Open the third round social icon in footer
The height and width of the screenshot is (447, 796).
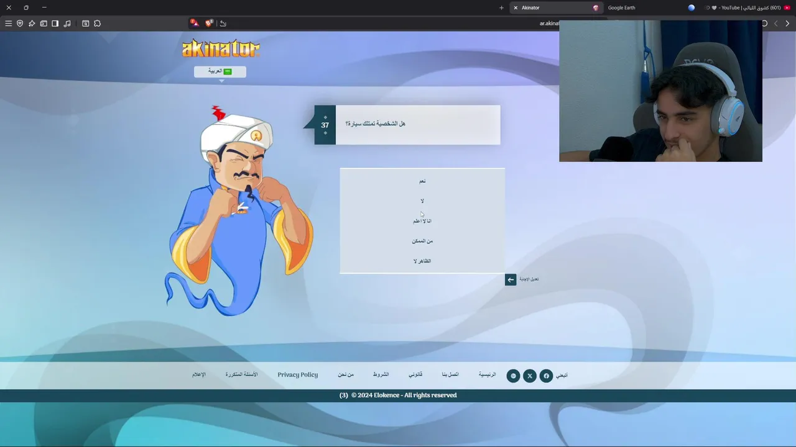513,376
